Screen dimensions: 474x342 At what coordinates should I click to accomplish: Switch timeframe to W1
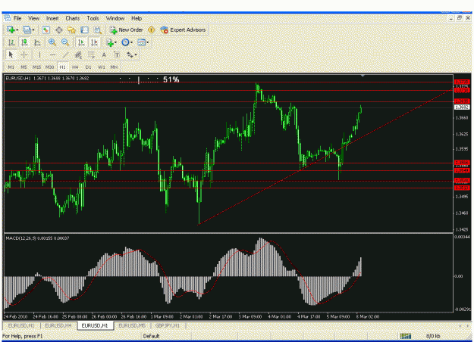pos(102,67)
